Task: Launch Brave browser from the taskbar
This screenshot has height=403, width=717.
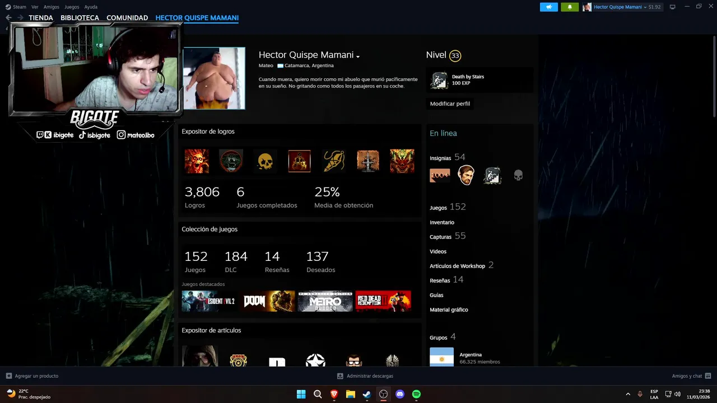Action: tap(334, 394)
